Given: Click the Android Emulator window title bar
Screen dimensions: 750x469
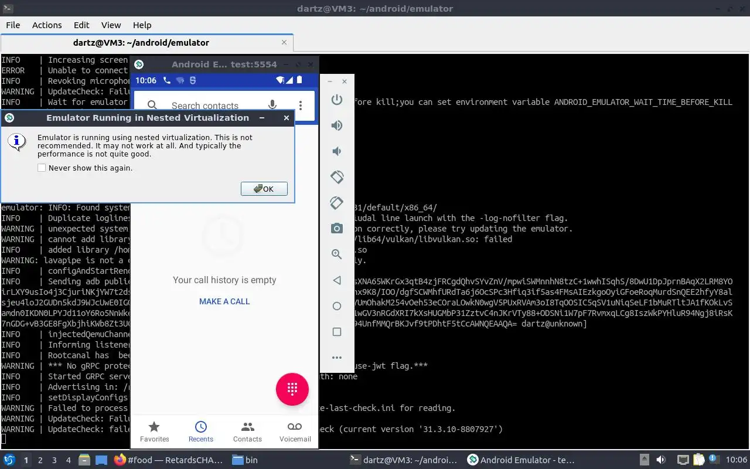Looking at the screenshot, I should [x=224, y=64].
